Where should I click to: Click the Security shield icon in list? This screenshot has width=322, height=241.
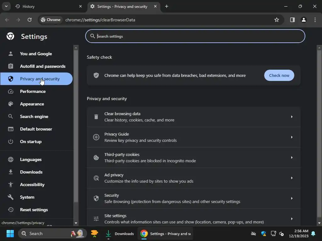[96, 198]
